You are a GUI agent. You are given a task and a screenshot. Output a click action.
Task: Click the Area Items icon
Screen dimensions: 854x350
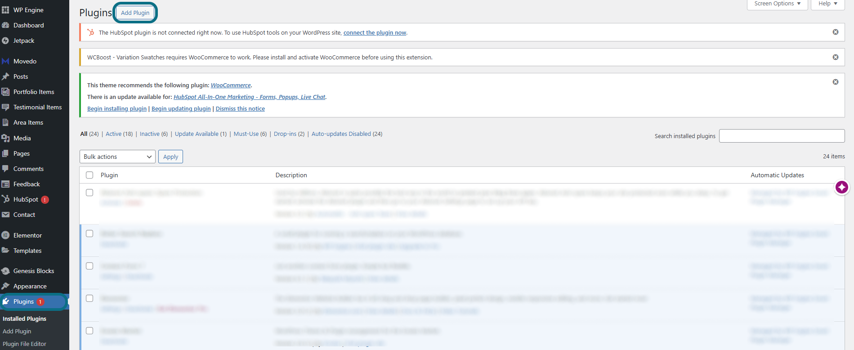pyautogui.click(x=5, y=122)
